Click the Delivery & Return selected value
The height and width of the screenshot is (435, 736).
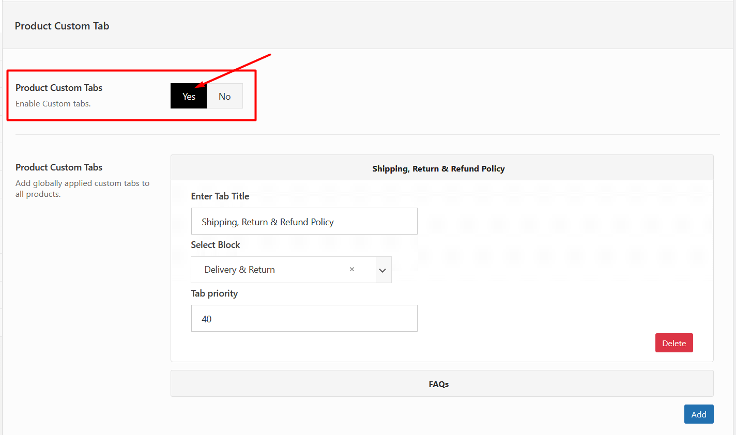pyautogui.click(x=240, y=270)
